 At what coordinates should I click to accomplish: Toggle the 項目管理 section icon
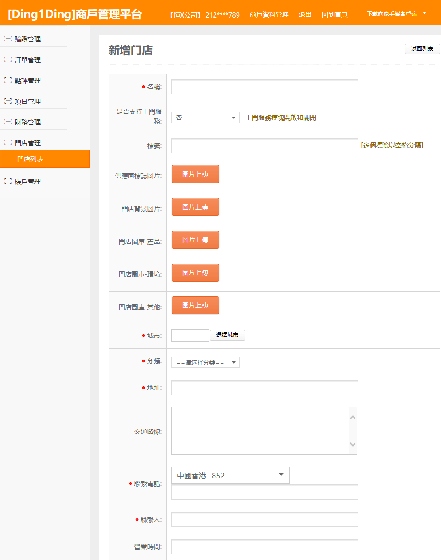tap(7, 101)
